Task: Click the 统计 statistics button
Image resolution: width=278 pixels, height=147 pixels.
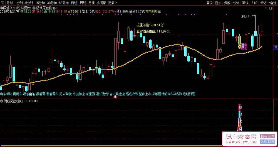Action: [x=236, y=3]
